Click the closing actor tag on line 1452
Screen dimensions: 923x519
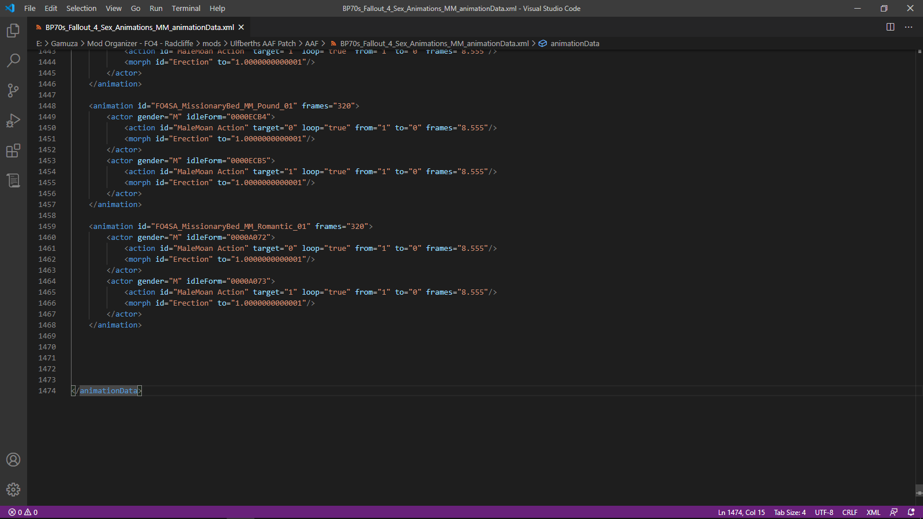[x=124, y=149]
